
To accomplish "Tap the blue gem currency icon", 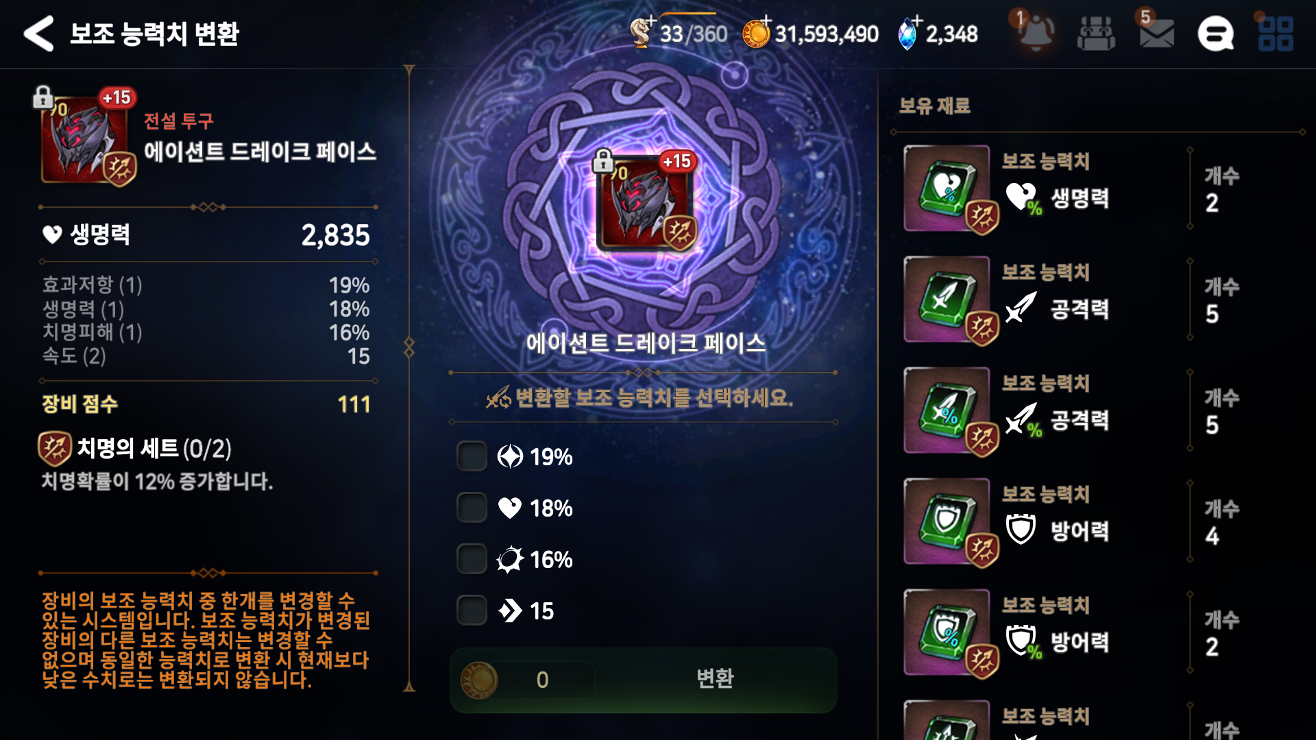I will point(907,34).
